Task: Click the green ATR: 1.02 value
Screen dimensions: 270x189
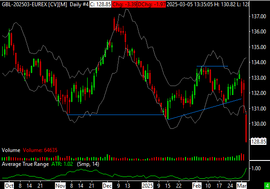Action: 62,164
